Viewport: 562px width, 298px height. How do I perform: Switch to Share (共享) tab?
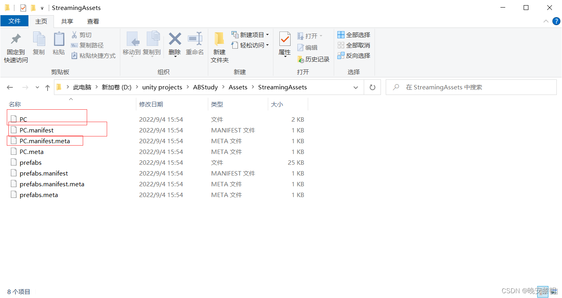pos(67,21)
